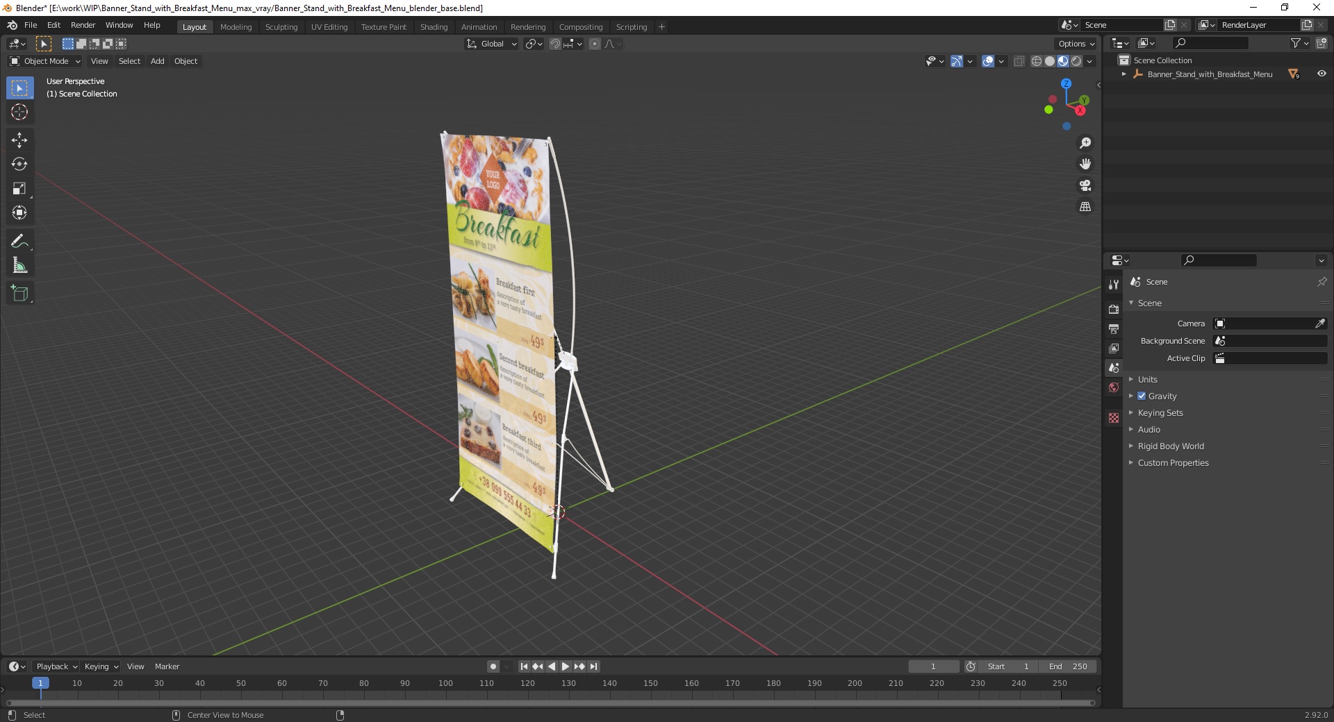This screenshot has height=722, width=1334.
Task: Toggle X-ray view button
Action: (x=1019, y=61)
